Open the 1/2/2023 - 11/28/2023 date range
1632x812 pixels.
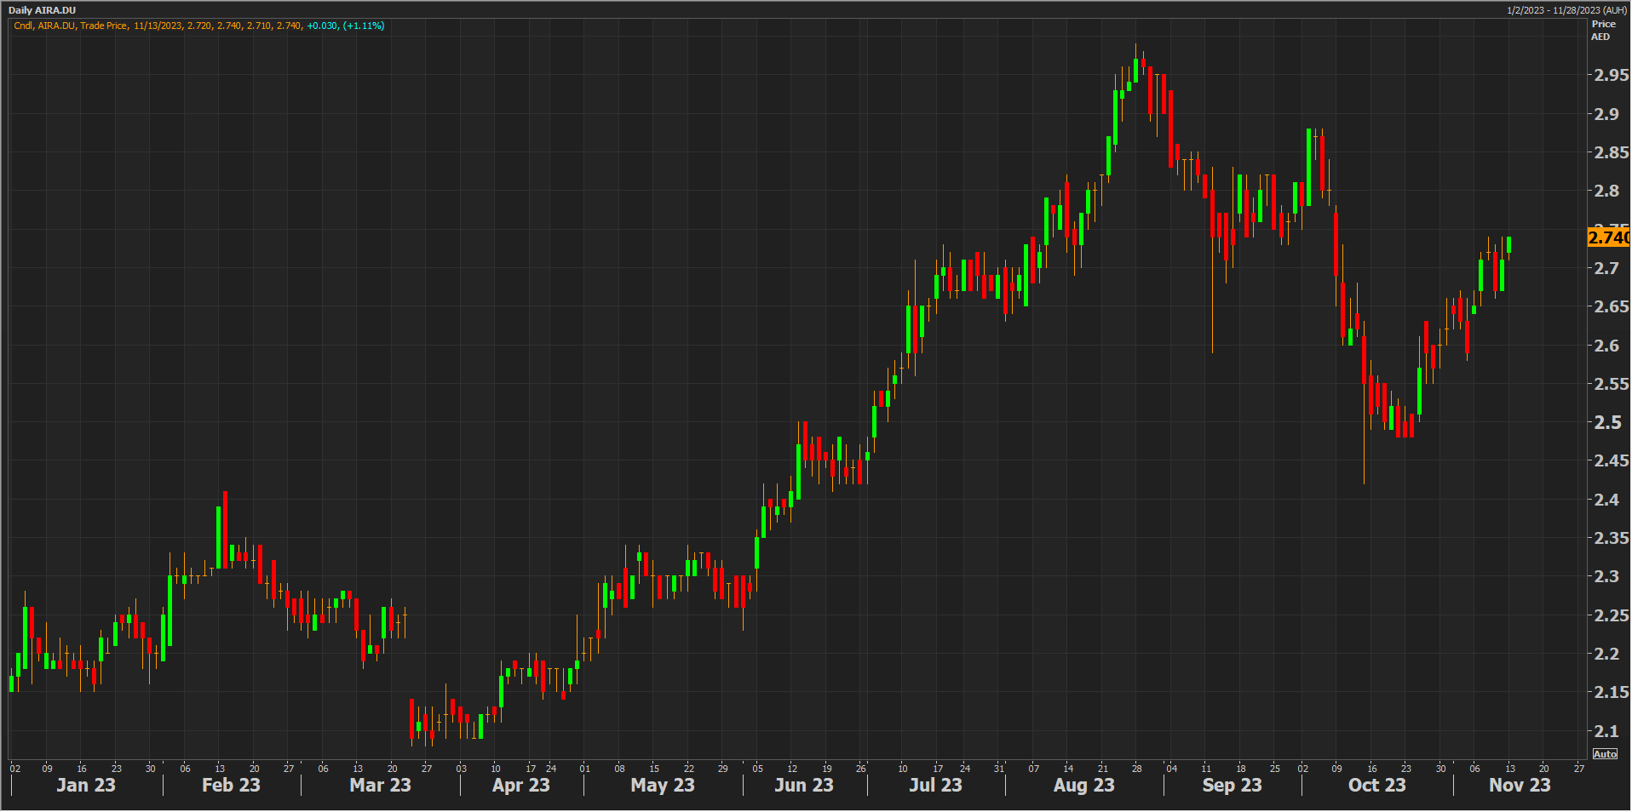point(1566,10)
